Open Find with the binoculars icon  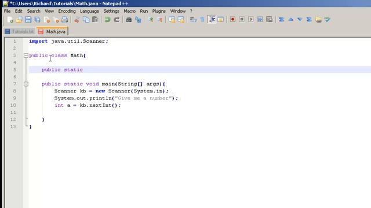pyautogui.click(x=129, y=20)
